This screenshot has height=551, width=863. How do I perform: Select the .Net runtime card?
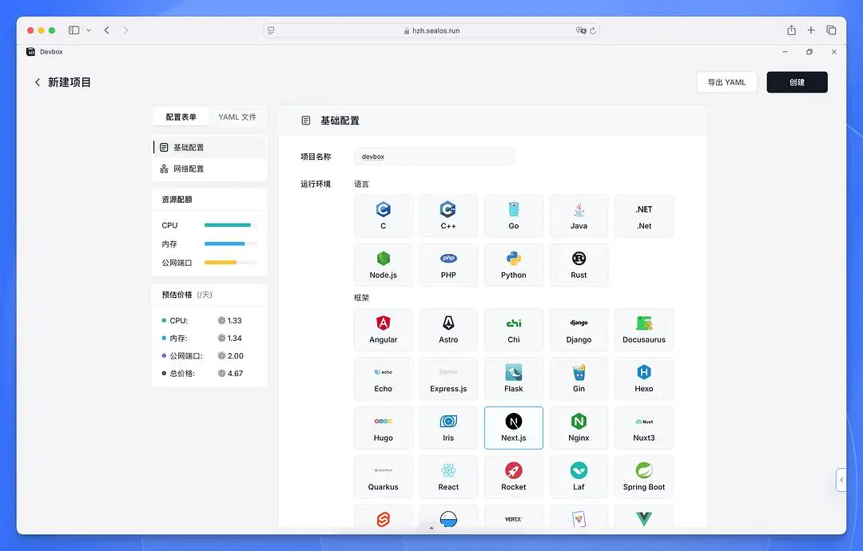(x=644, y=216)
